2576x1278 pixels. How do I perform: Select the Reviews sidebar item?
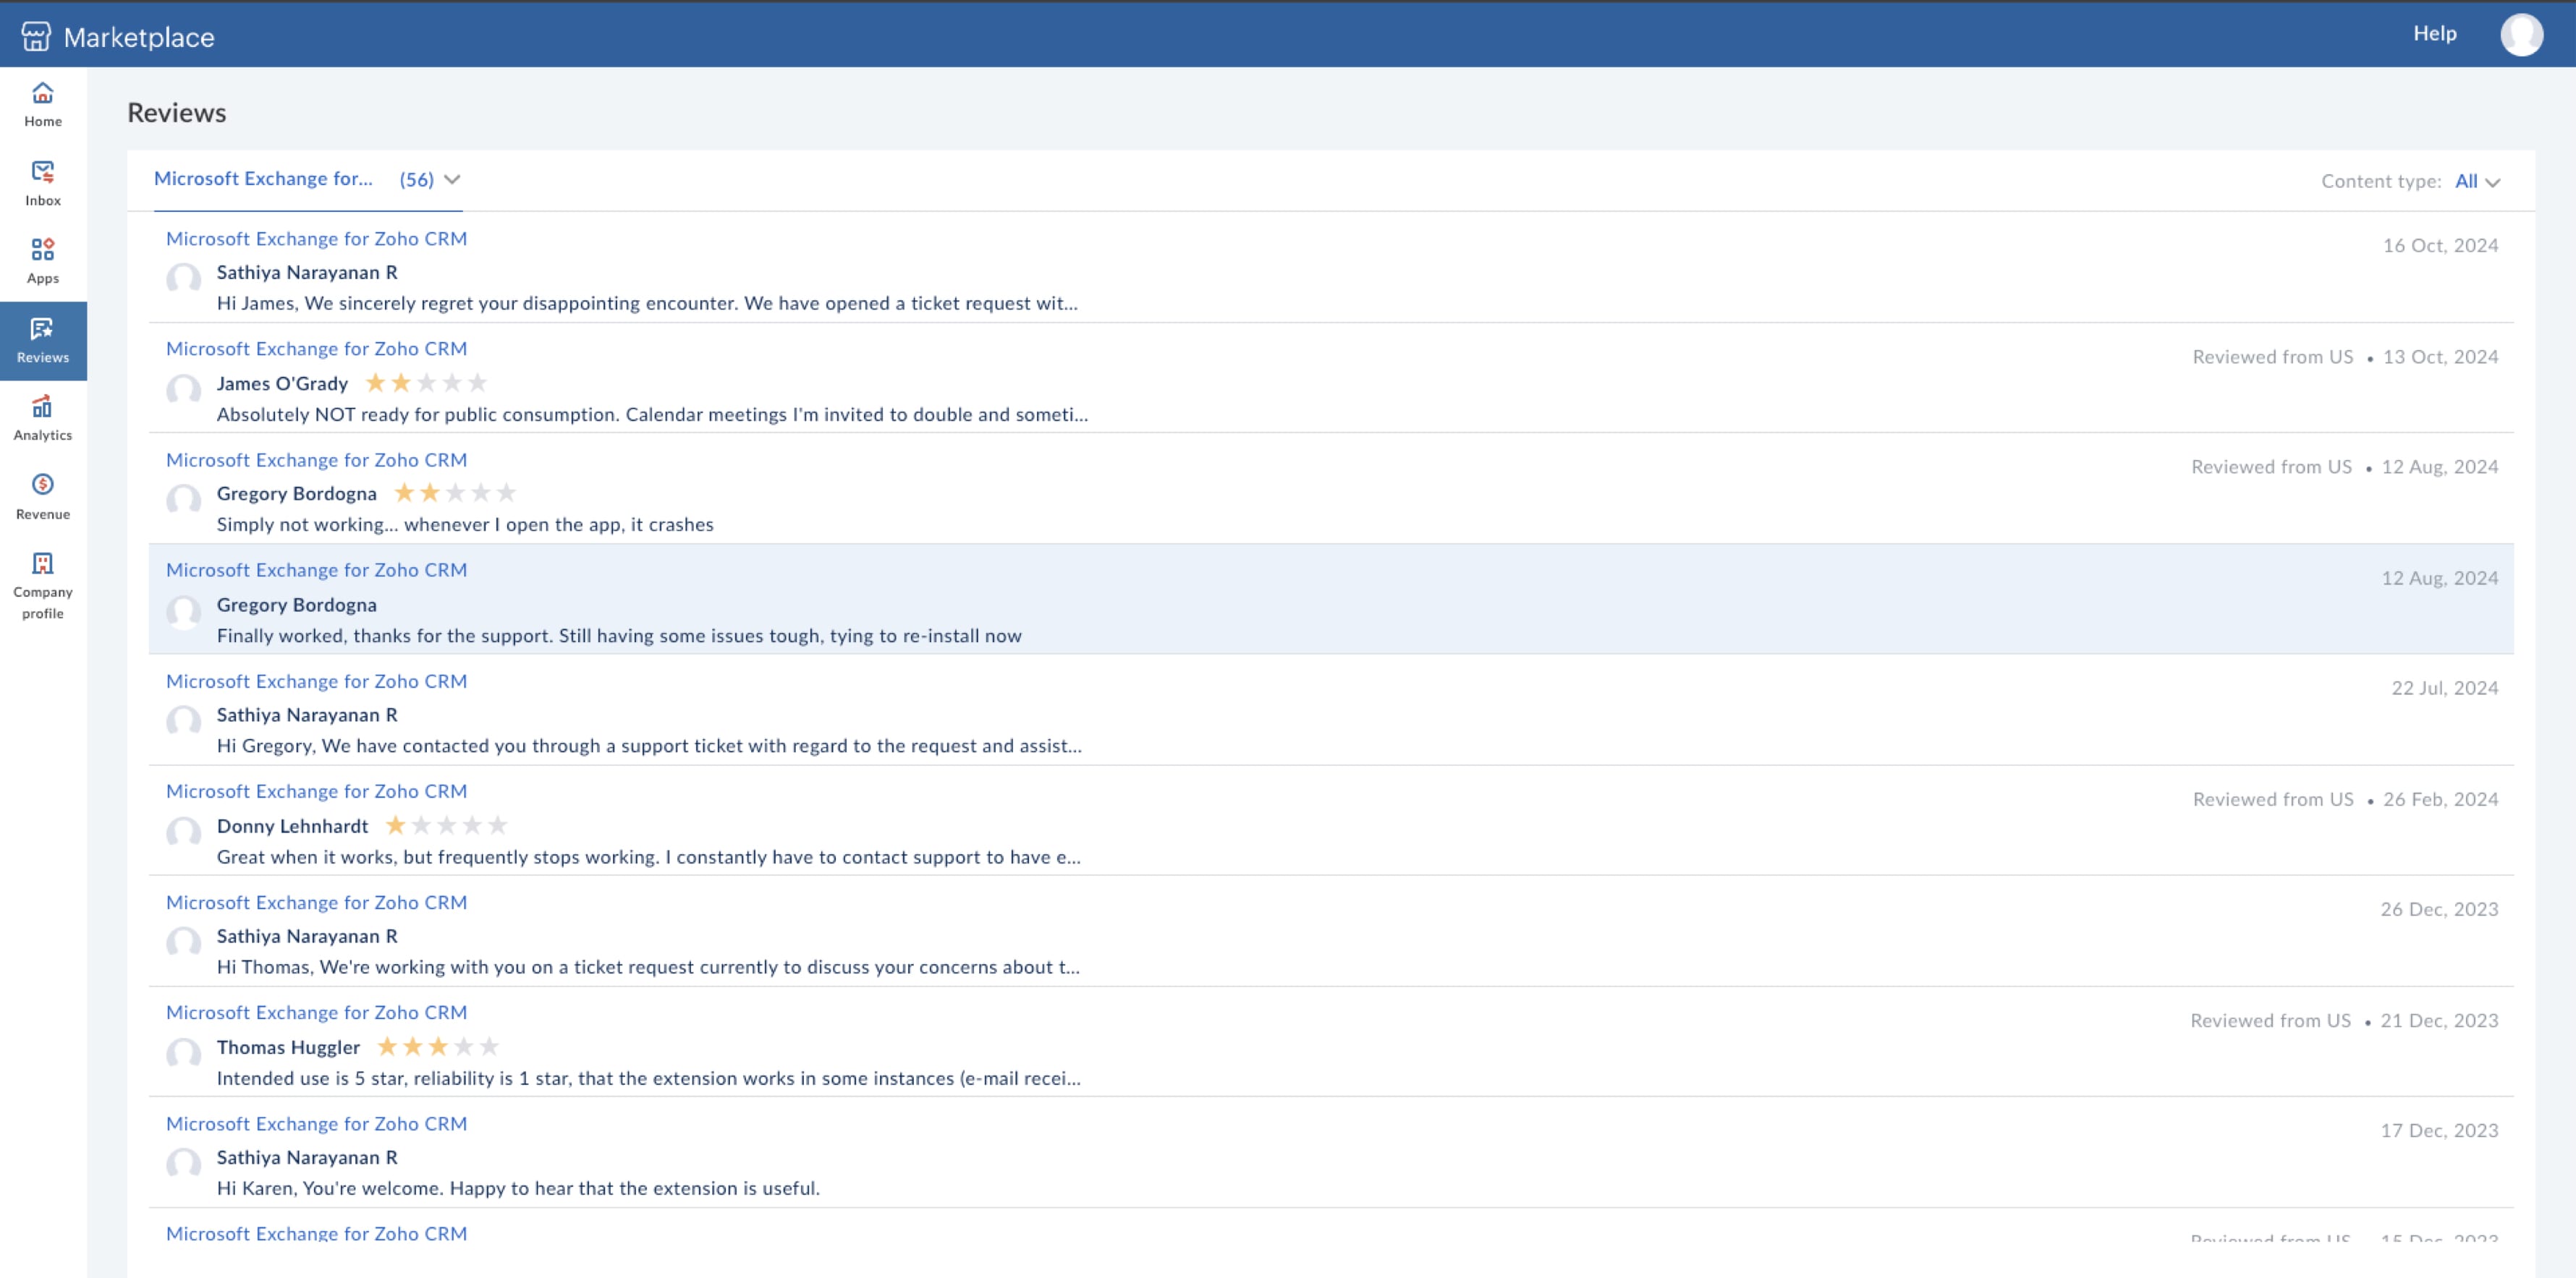coord(43,341)
